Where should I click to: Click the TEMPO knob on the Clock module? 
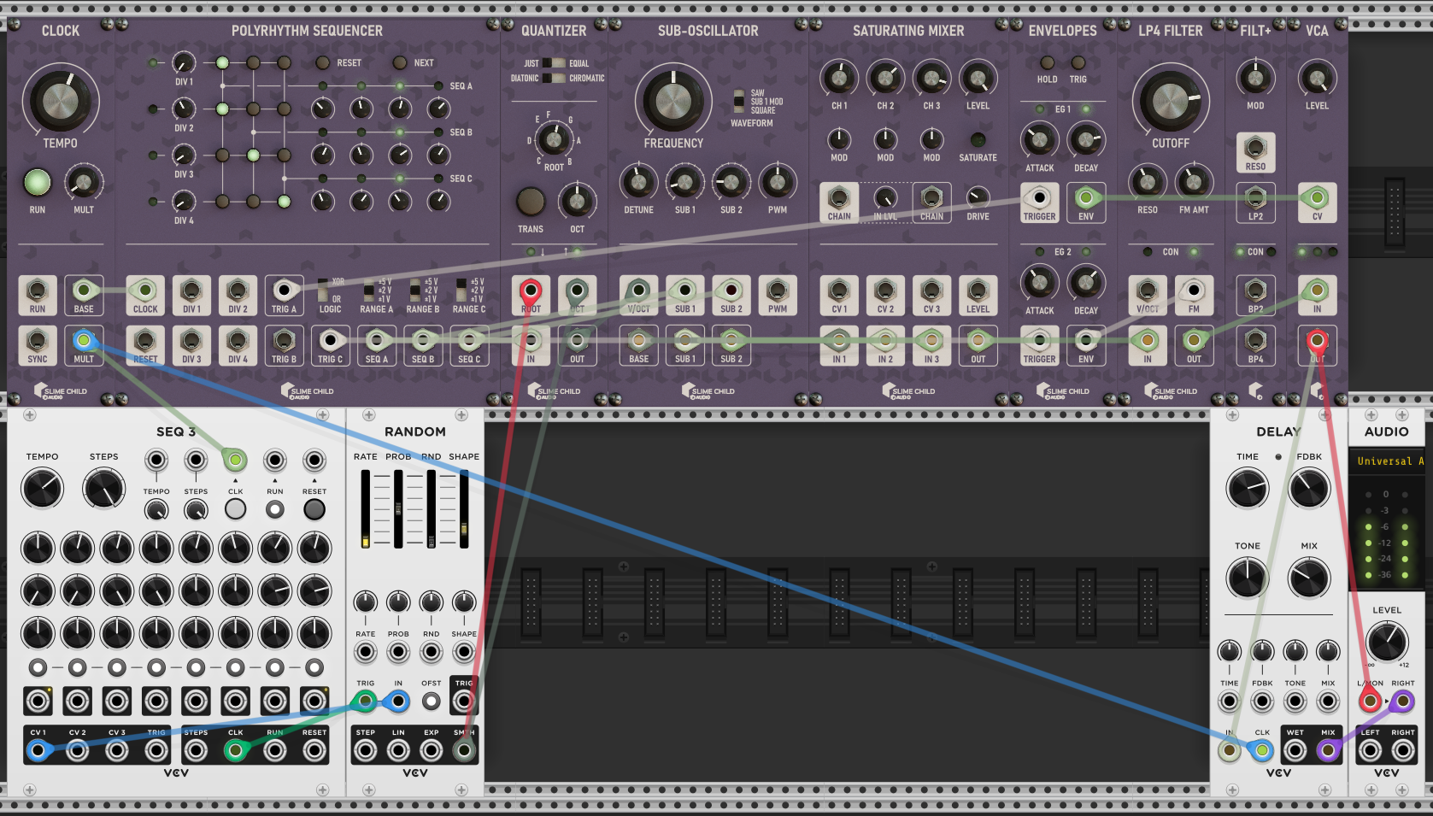60,101
